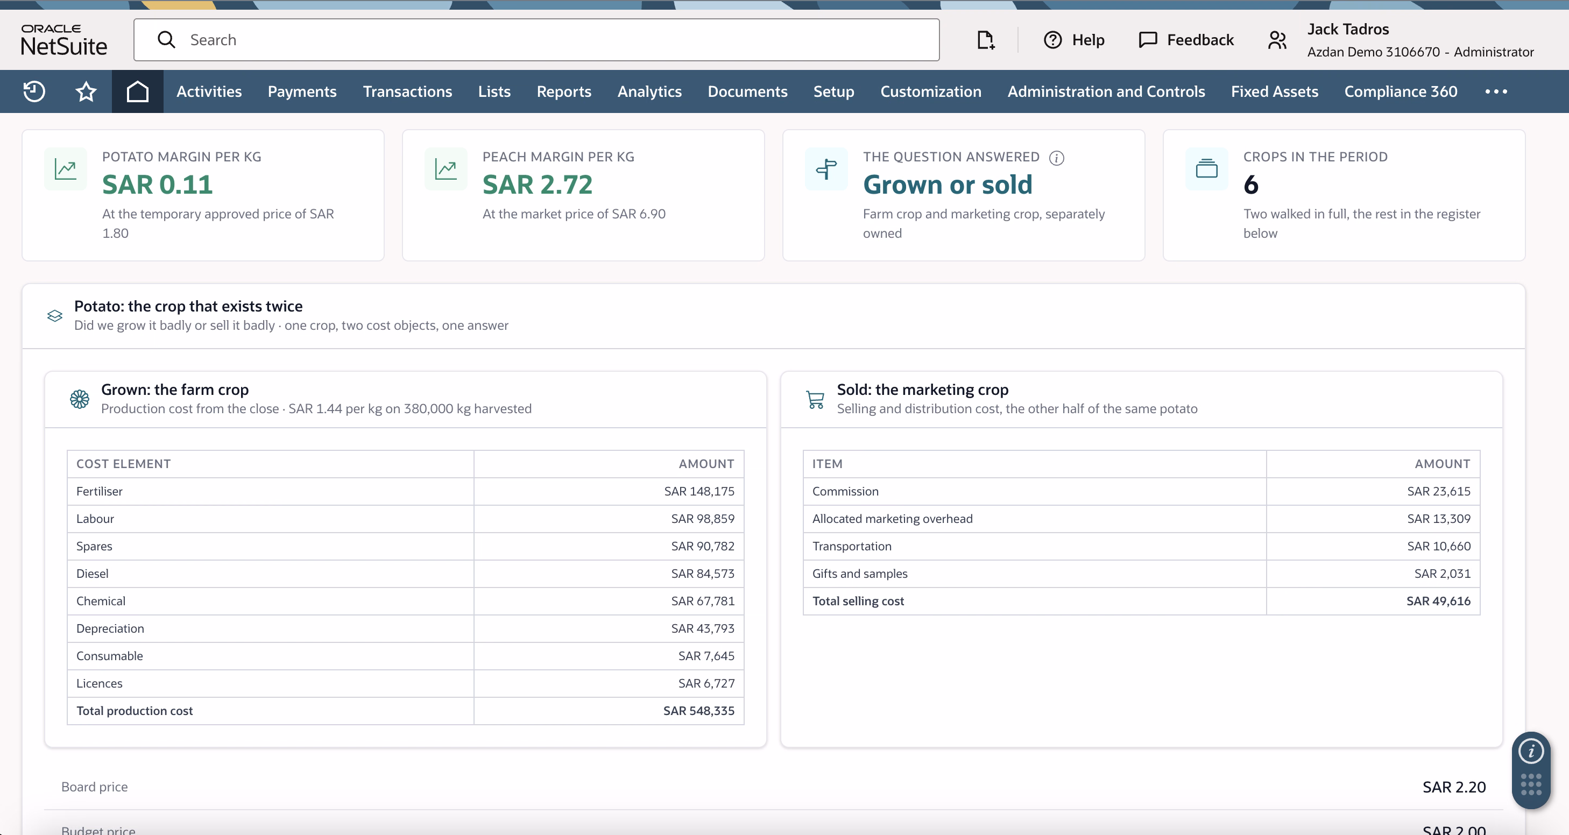The image size is (1569, 835).
Task: Click the info icon beside The Question Answered
Action: click(x=1057, y=158)
